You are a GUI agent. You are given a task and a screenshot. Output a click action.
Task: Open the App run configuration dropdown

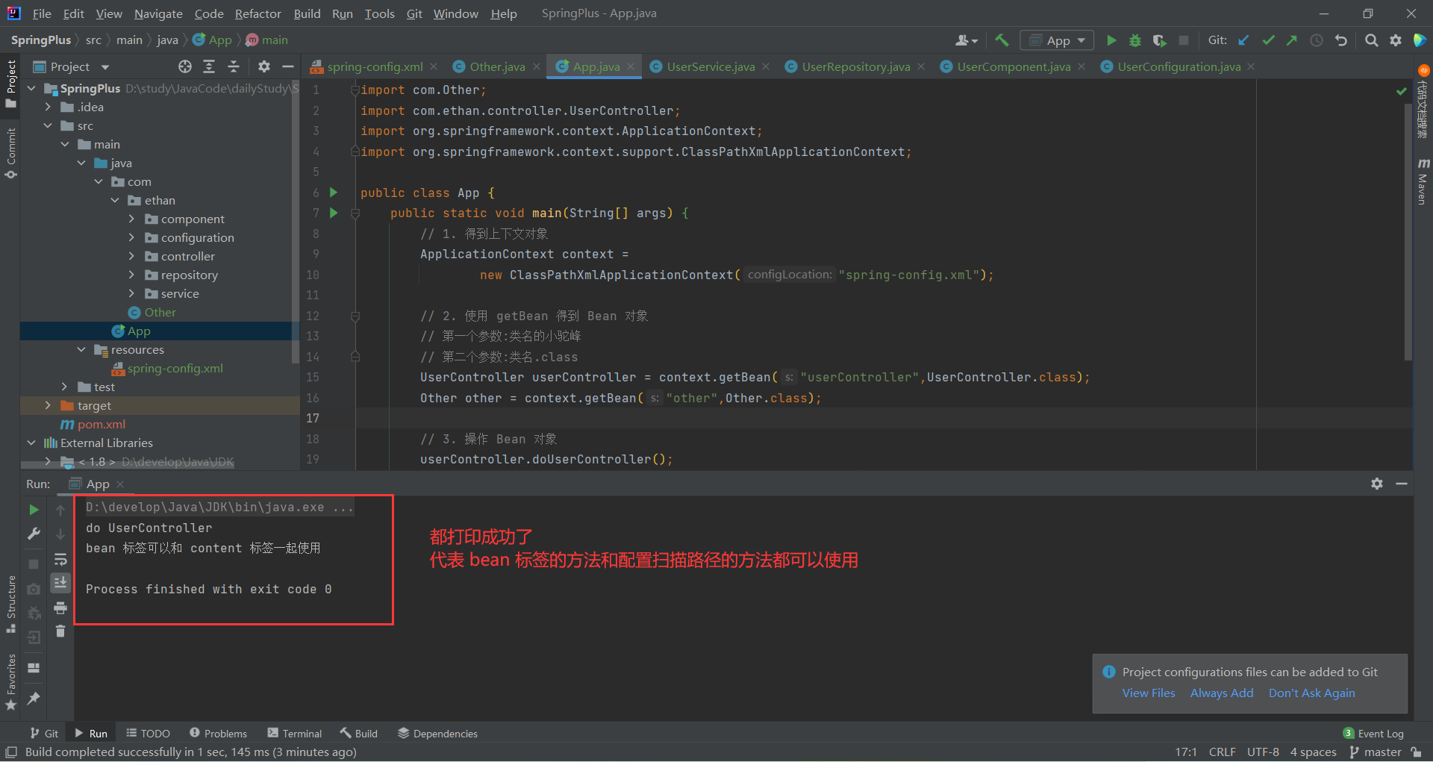[x=1057, y=40]
